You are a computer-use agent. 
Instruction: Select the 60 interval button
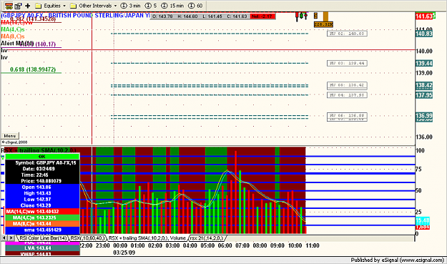pyautogui.click(x=196, y=6)
